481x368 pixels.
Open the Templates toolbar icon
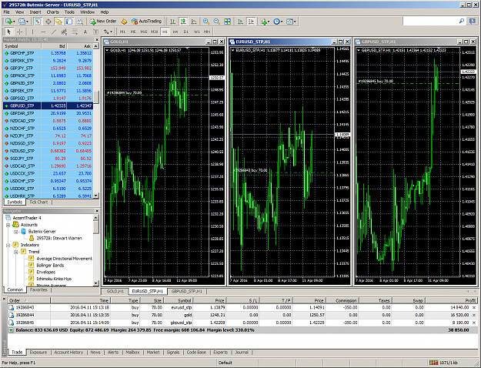(289, 22)
